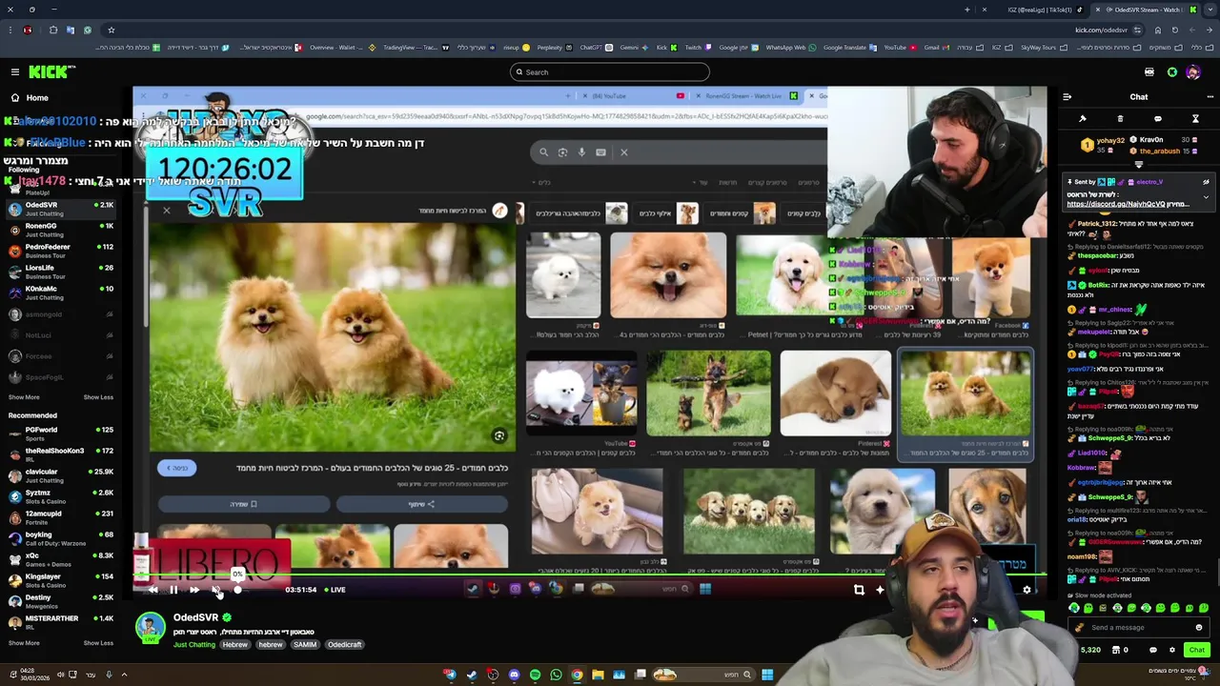Open player settings gear

pos(1027,590)
